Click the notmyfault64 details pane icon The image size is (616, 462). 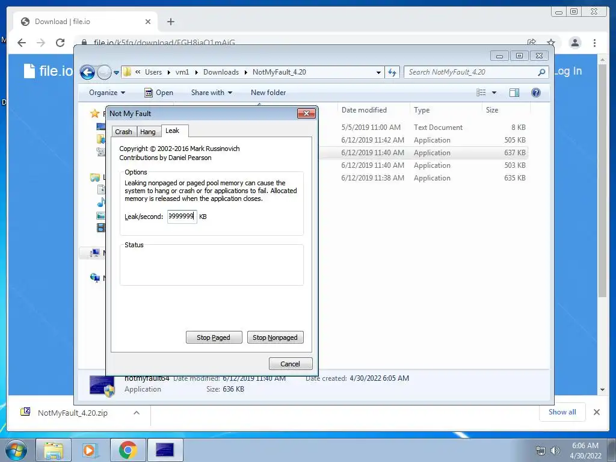pyautogui.click(x=102, y=386)
